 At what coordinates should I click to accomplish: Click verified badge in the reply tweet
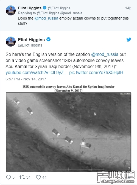(44, 8)
